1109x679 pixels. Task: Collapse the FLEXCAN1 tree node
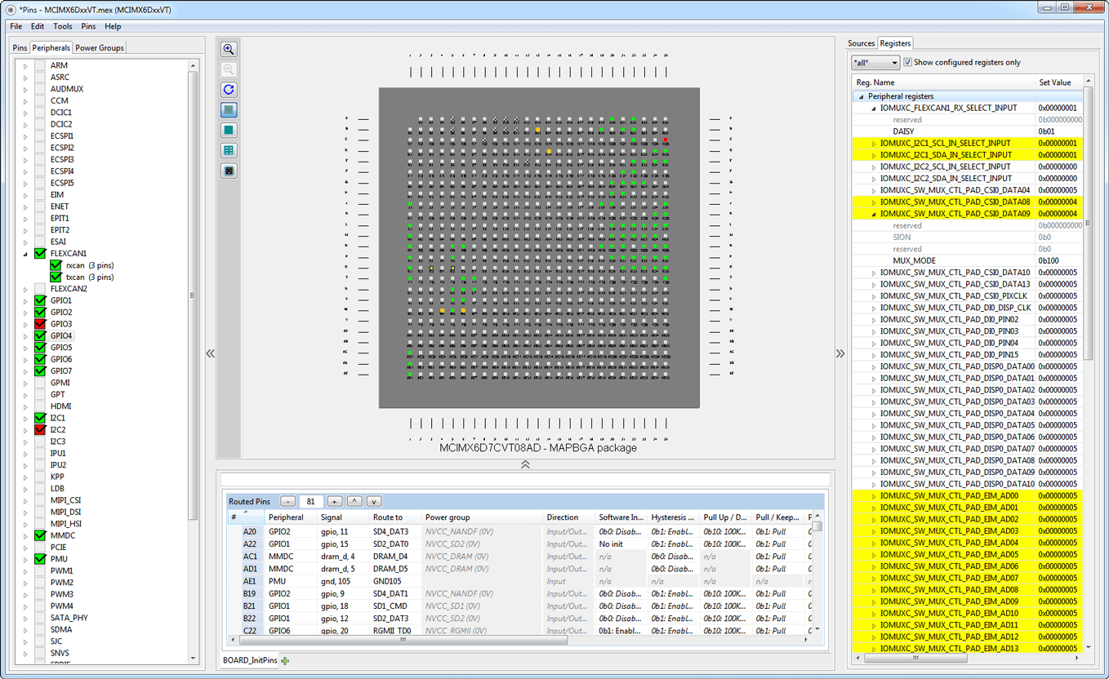point(25,254)
